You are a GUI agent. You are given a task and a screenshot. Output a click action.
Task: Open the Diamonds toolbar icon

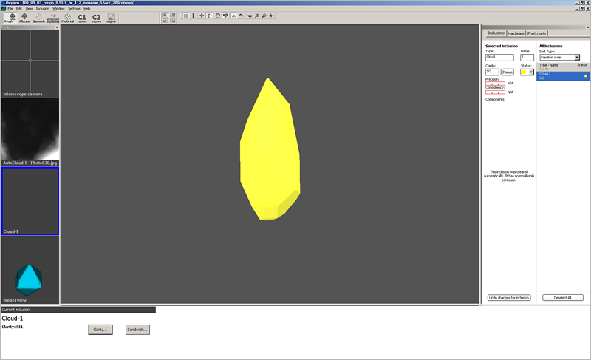coord(38,17)
